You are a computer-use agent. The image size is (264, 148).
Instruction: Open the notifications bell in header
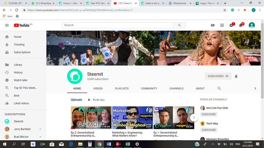coord(241,25)
